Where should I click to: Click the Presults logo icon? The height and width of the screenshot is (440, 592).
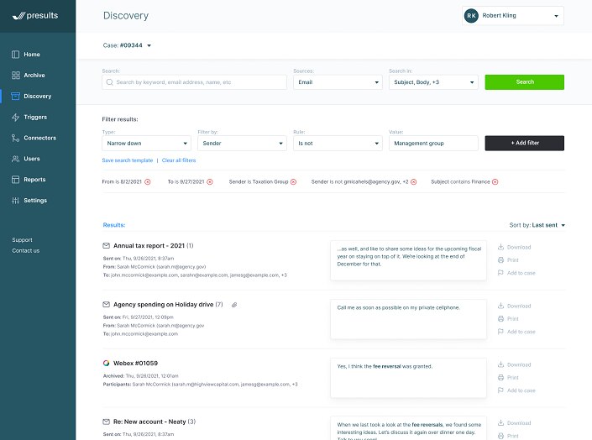(x=18, y=15)
